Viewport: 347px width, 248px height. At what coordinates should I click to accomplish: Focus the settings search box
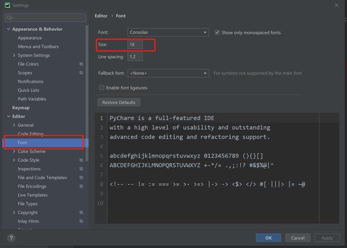point(46,18)
